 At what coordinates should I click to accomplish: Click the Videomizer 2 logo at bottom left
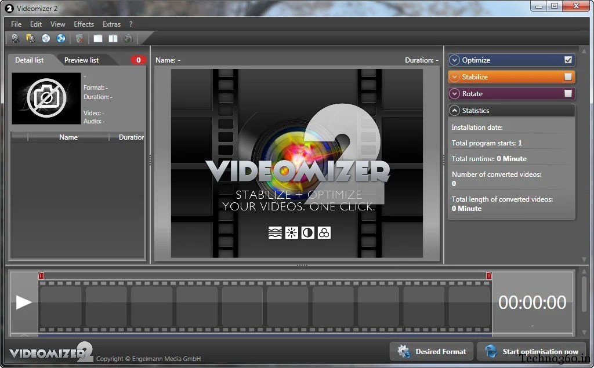coord(51,352)
